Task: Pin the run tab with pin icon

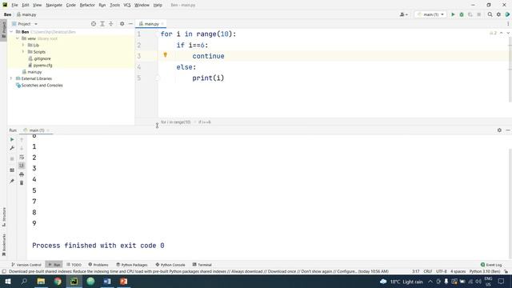Action: pyautogui.click(x=12, y=181)
